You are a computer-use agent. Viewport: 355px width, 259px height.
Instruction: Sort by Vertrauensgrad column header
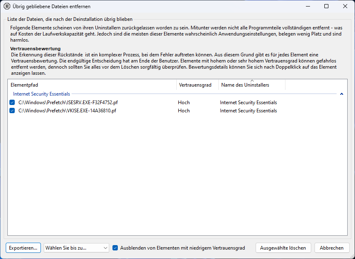pyautogui.click(x=198, y=85)
